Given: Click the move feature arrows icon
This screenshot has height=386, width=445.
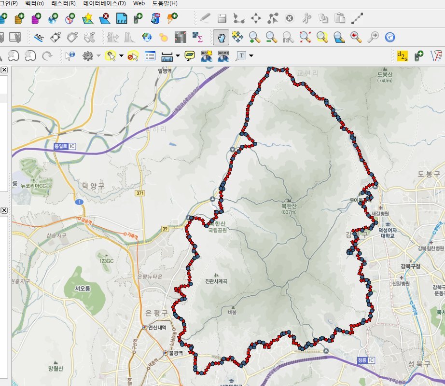Looking at the screenshot, I should (x=256, y=18).
